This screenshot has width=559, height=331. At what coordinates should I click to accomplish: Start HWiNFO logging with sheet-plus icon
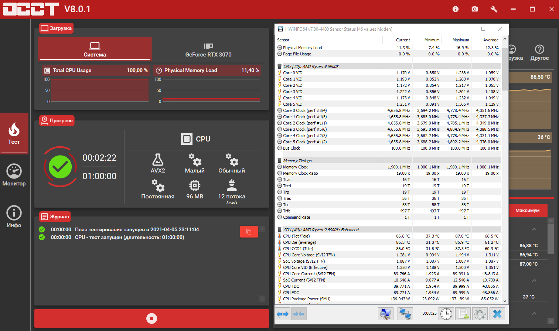pyautogui.click(x=463, y=314)
